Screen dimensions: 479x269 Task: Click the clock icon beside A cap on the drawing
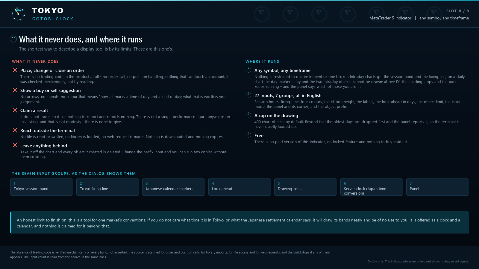(248, 115)
